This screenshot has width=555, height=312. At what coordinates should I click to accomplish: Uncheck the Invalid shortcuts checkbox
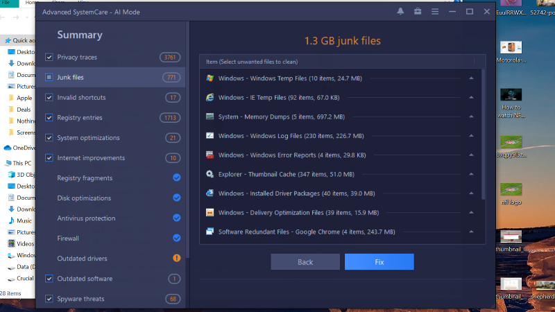coord(49,97)
